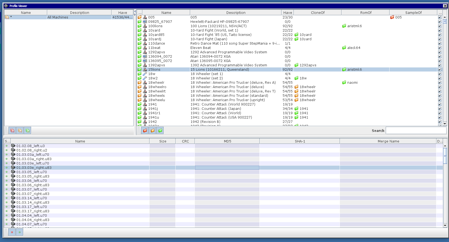Click the orange folder status icon for 18wheelr

point(140,82)
